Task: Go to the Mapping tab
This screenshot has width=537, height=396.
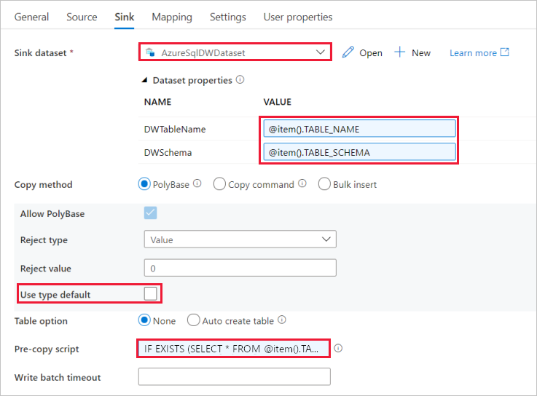Action: 172,17
